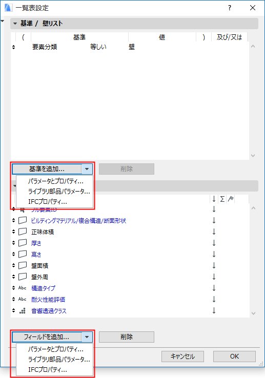Image resolution: width=265 pixels, height=378 pixels.
Task: Click the wall icon of 壁面積 row
Action: [x=23, y=265]
